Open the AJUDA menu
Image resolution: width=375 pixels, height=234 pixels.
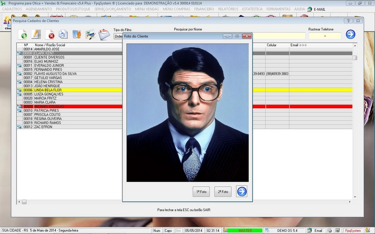tap(300, 9)
